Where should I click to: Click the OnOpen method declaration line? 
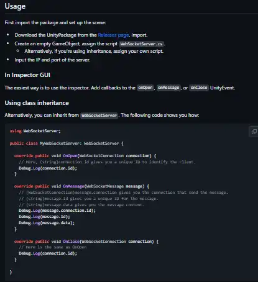[x=85, y=156]
